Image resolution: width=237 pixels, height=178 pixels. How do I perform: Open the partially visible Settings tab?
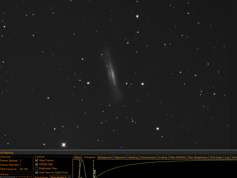click(x=234, y=157)
